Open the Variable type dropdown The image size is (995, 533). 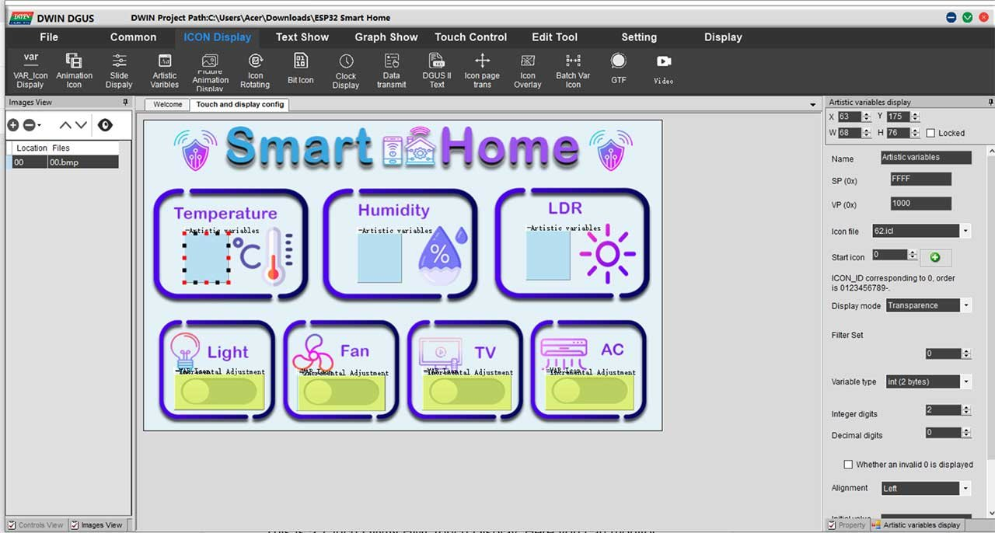(x=966, y=381)
